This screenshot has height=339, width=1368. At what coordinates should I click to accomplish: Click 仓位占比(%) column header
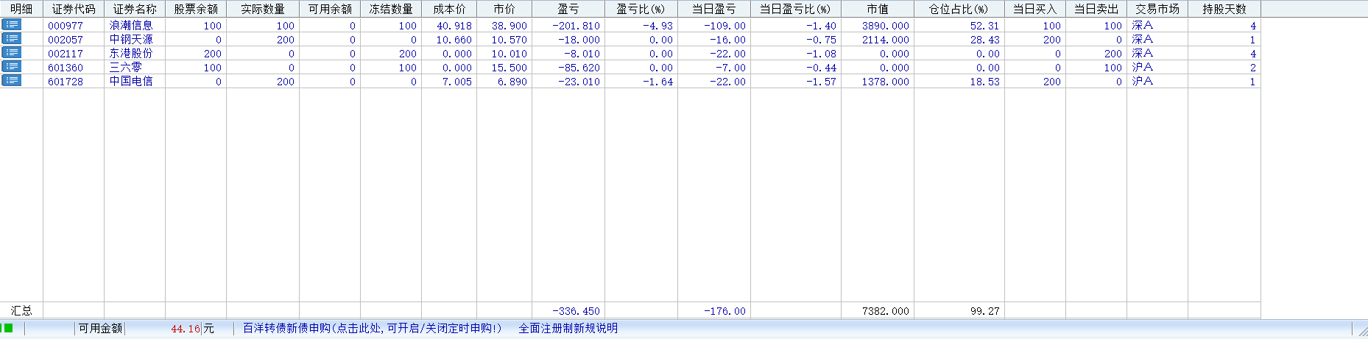pyautogui.click(x=959, y=9)
